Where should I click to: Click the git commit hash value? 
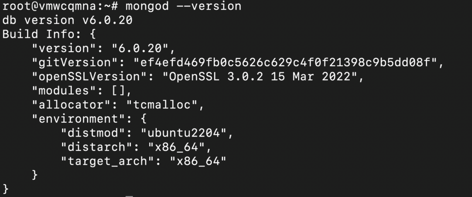coord(288,62)
